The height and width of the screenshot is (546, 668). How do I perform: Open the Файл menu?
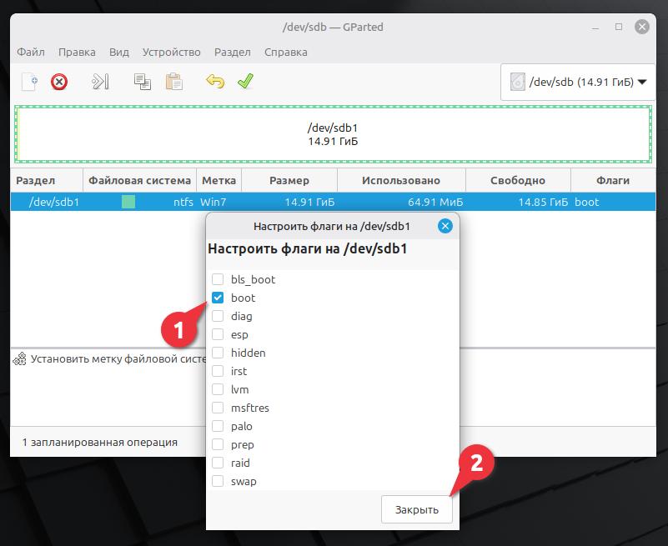[31, 52]
